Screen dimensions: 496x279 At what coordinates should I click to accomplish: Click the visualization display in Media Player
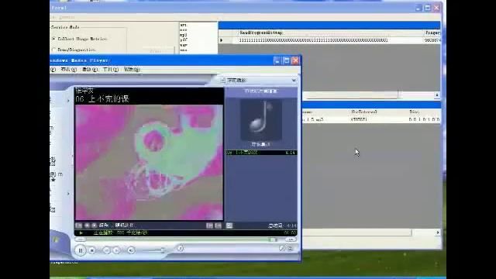[149, 162]
